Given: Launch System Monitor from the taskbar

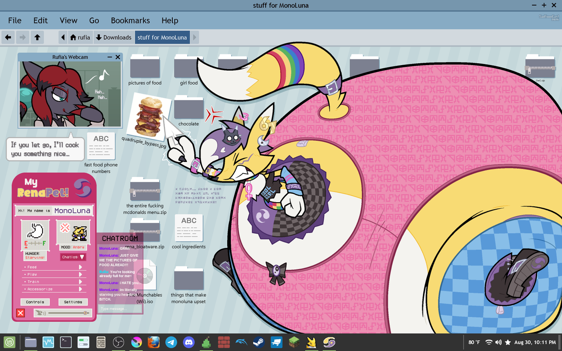Looking at the screenshot, I should [x=48, y=342].
